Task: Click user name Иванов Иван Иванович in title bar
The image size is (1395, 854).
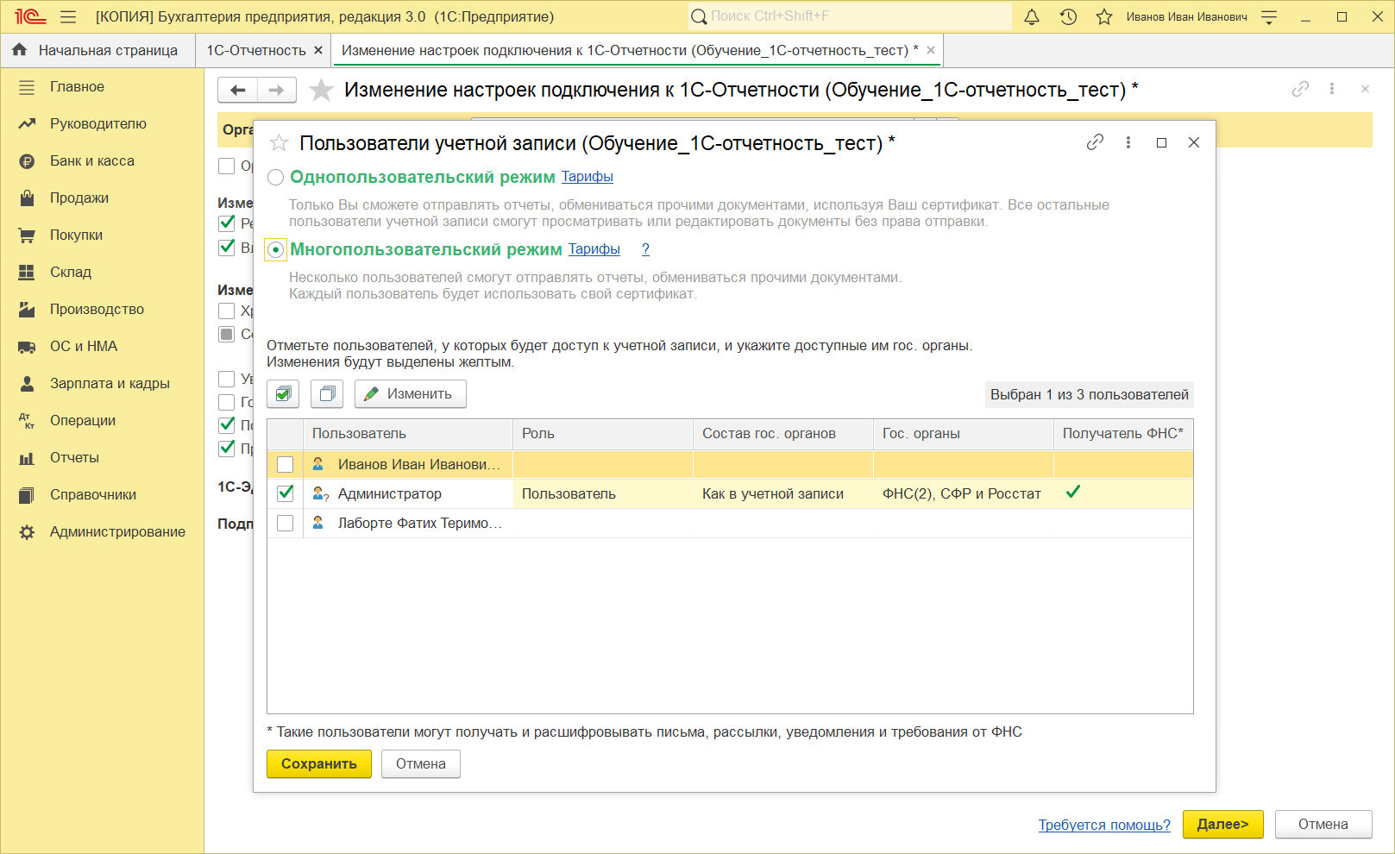Action: point(1186,16)
